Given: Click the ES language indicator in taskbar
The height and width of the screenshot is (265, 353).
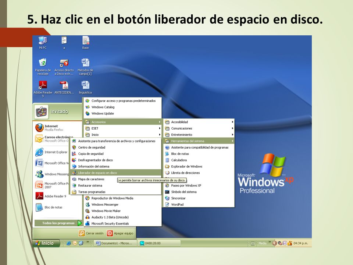Looking at the screenshot, I should [253, 243].
